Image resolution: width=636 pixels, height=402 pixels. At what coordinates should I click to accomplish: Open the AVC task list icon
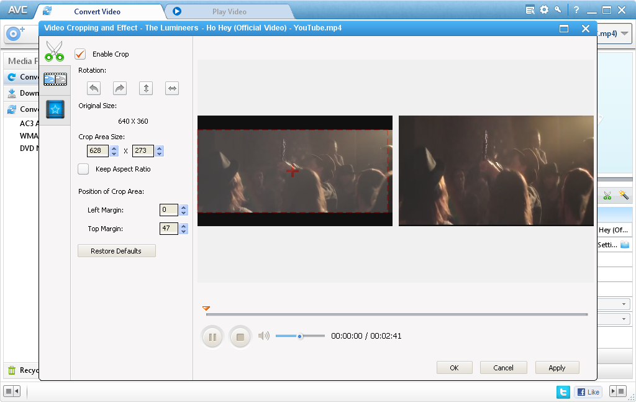click(530, 10)
